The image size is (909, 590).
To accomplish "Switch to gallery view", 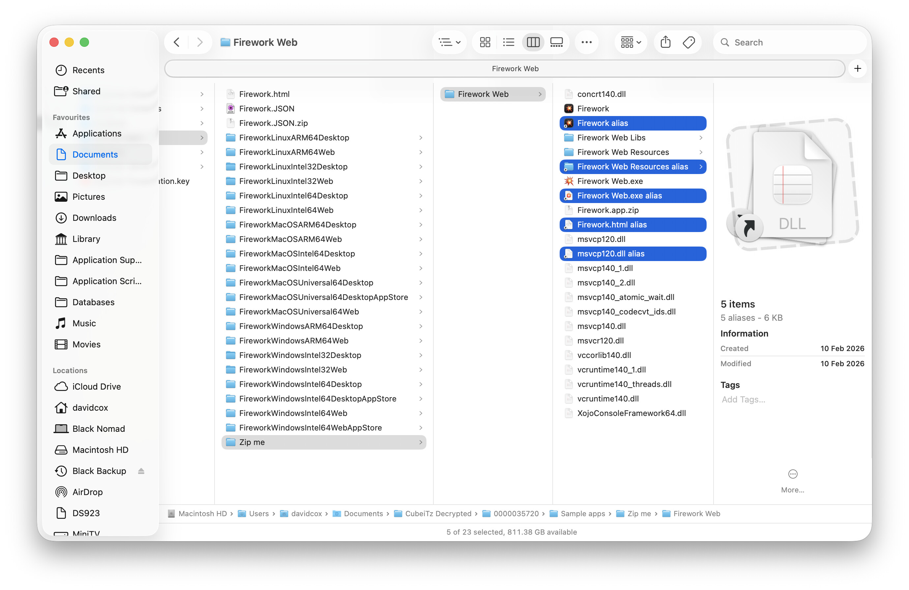I will [x=556, y=42].
